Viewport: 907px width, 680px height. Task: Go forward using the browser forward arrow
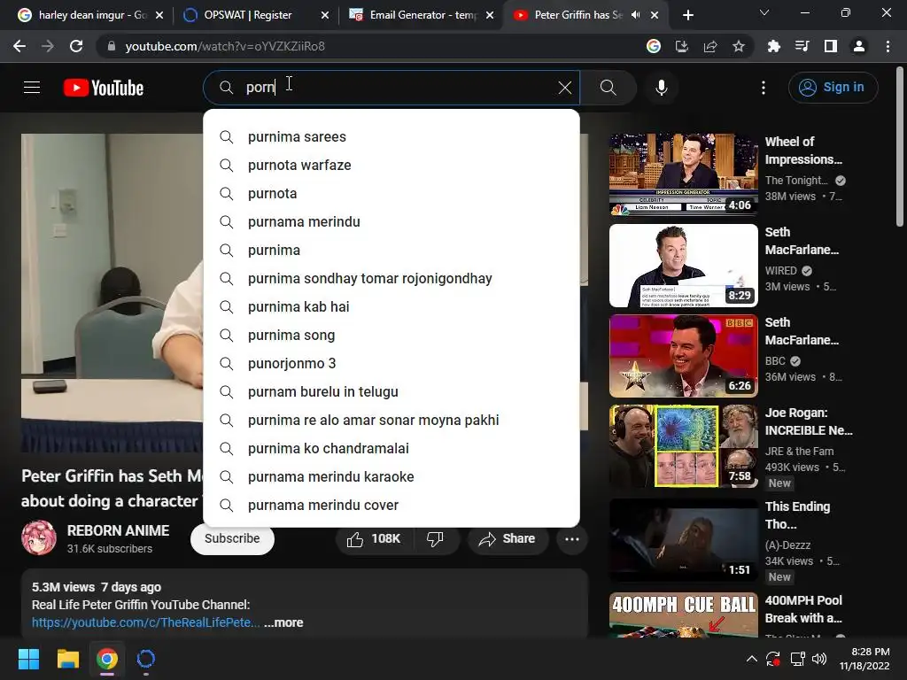48,46
